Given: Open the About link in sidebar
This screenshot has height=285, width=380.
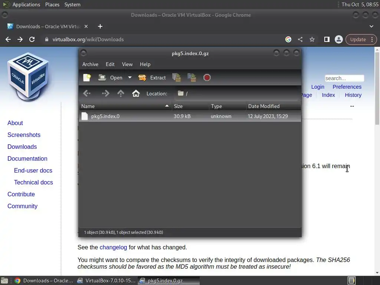Looking at the screenshot, I should click(15, 123).
